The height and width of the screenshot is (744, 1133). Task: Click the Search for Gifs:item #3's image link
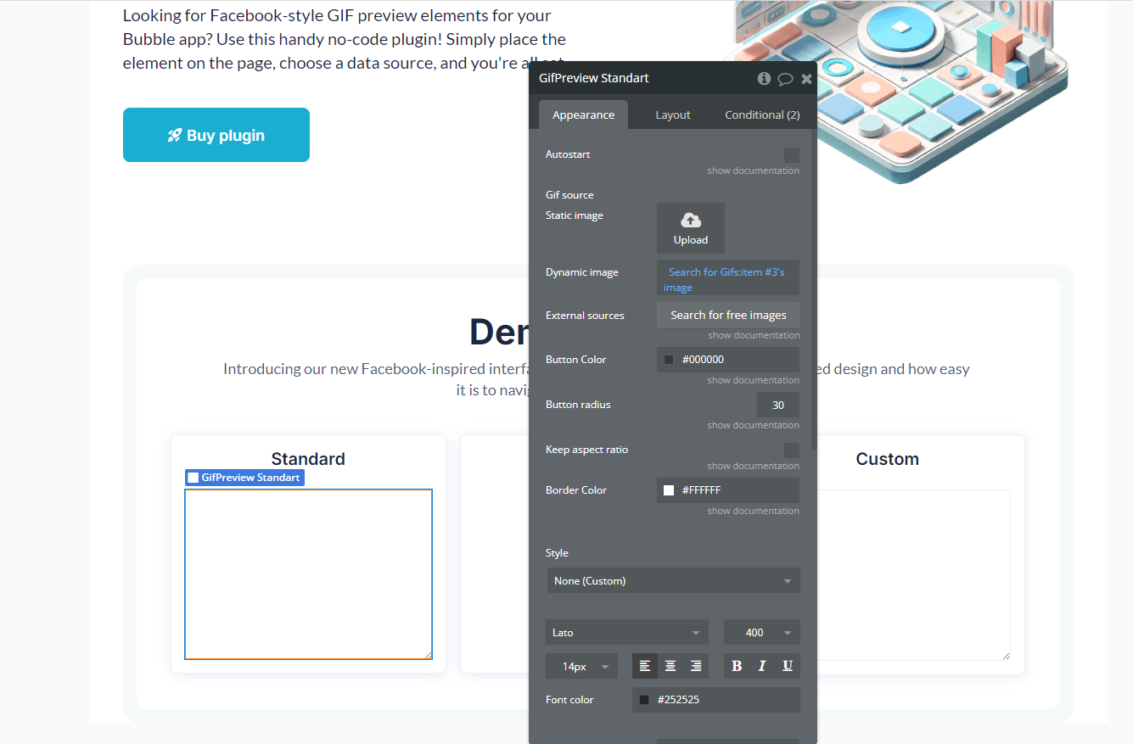[727, 277]
